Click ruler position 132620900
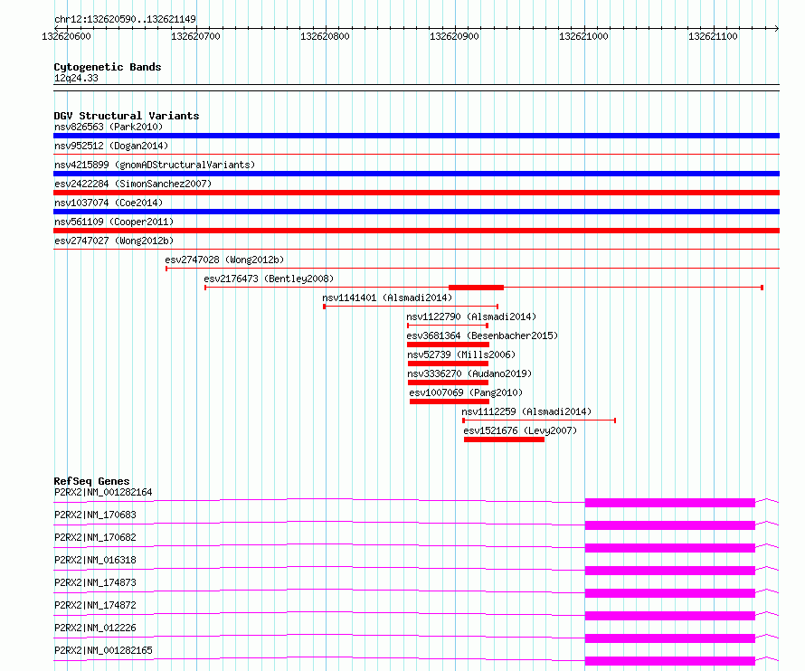This screenshot has height=671, width=805. [454, 36]
